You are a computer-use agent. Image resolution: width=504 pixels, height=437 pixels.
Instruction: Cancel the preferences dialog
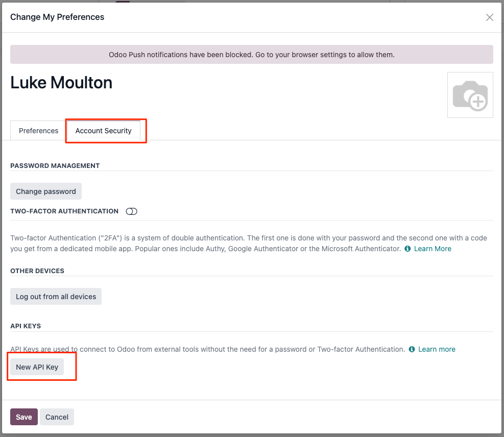[x=57, y=417]
